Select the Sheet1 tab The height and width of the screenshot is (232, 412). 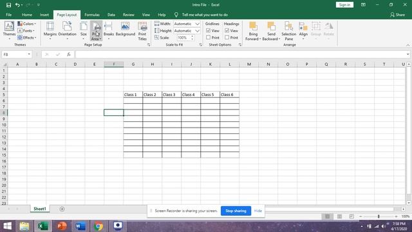[x=40, y=209]
